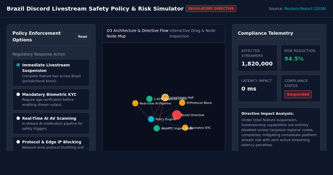Click Interactive Drag & Node Inspection text

pyautogui.click(x=193, y=33)
